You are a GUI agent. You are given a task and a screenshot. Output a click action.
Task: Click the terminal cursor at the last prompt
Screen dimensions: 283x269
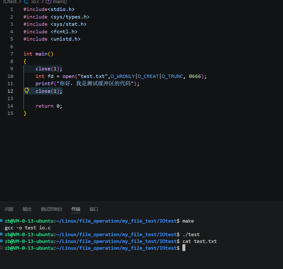(184, 248)
